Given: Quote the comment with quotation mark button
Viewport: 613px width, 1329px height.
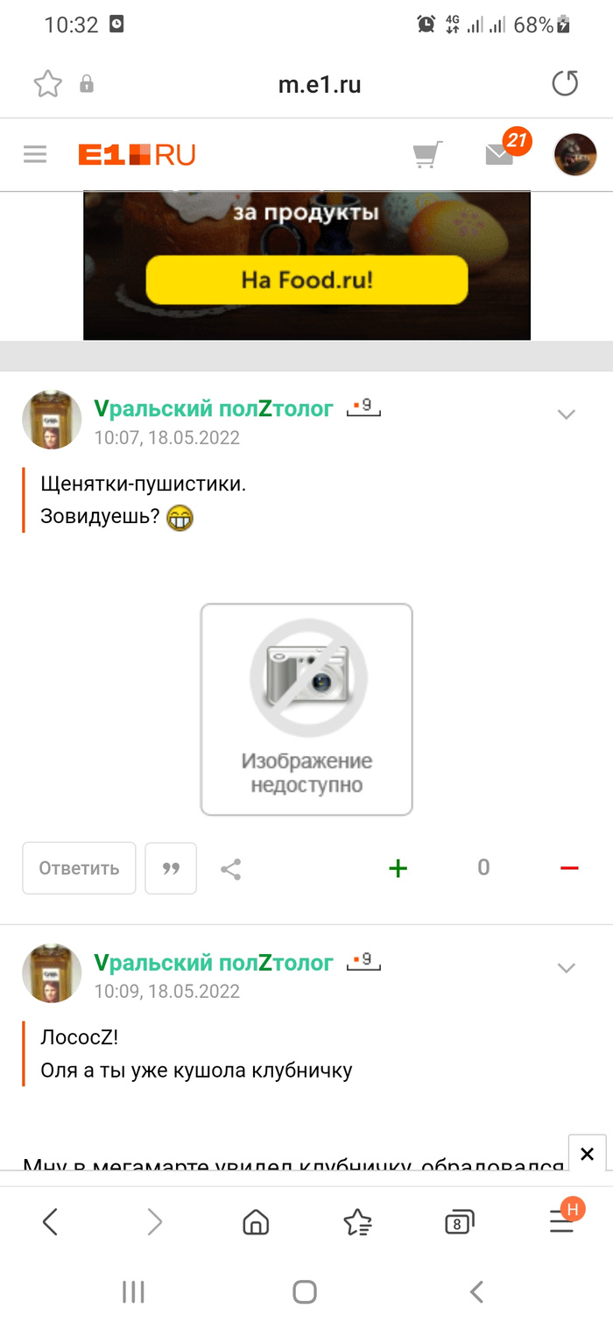Looking at the screenshot, I should click(x=171, y=868).
